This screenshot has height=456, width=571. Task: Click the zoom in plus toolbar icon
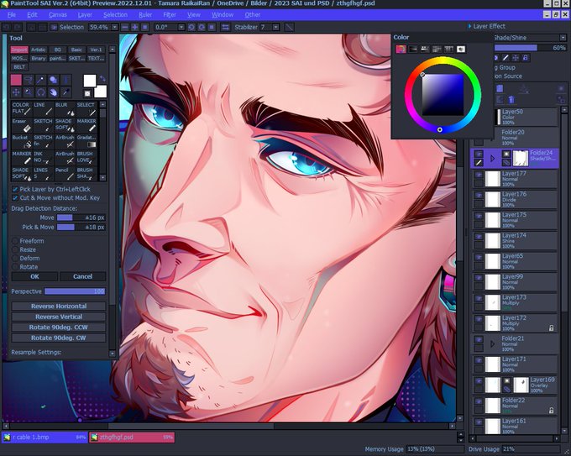click(134, 28)
